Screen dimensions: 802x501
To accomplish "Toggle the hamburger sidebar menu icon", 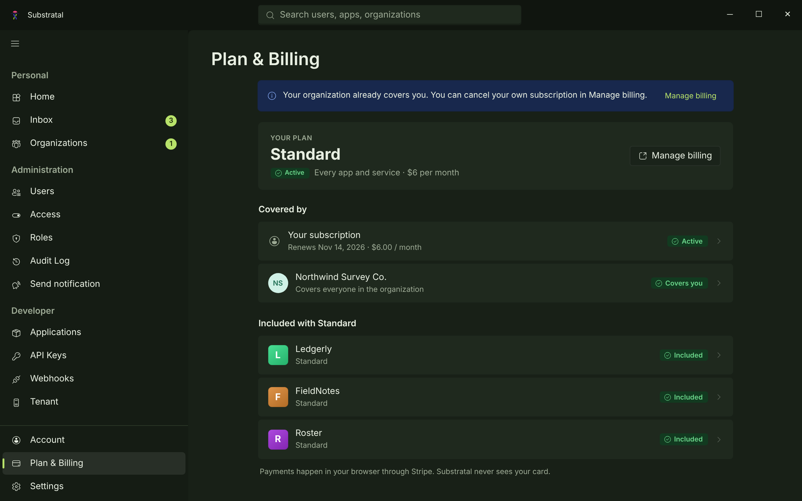I will (x=15, y=44).
